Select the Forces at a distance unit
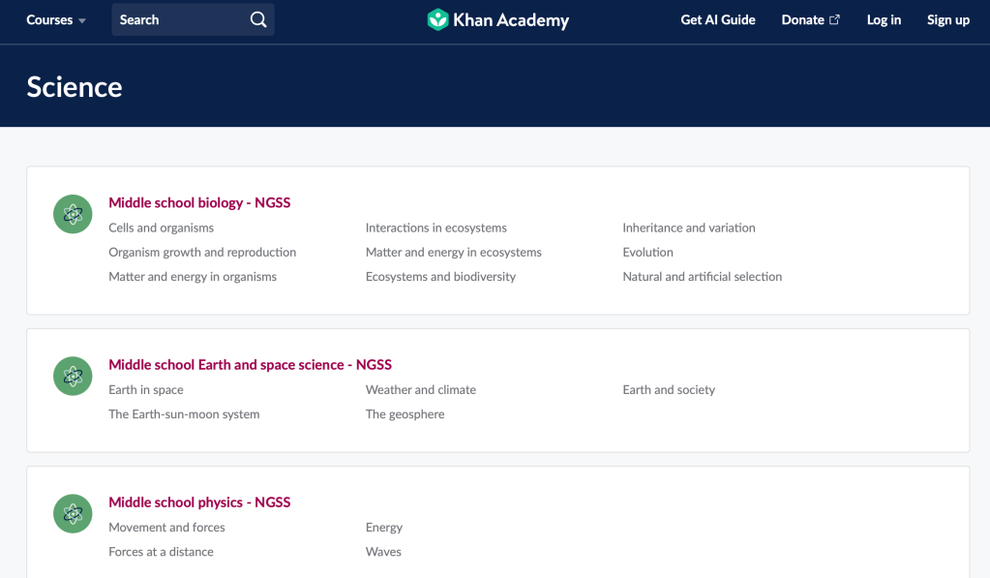The height and width of the screenshot is (578, 990). pos(161,552)
